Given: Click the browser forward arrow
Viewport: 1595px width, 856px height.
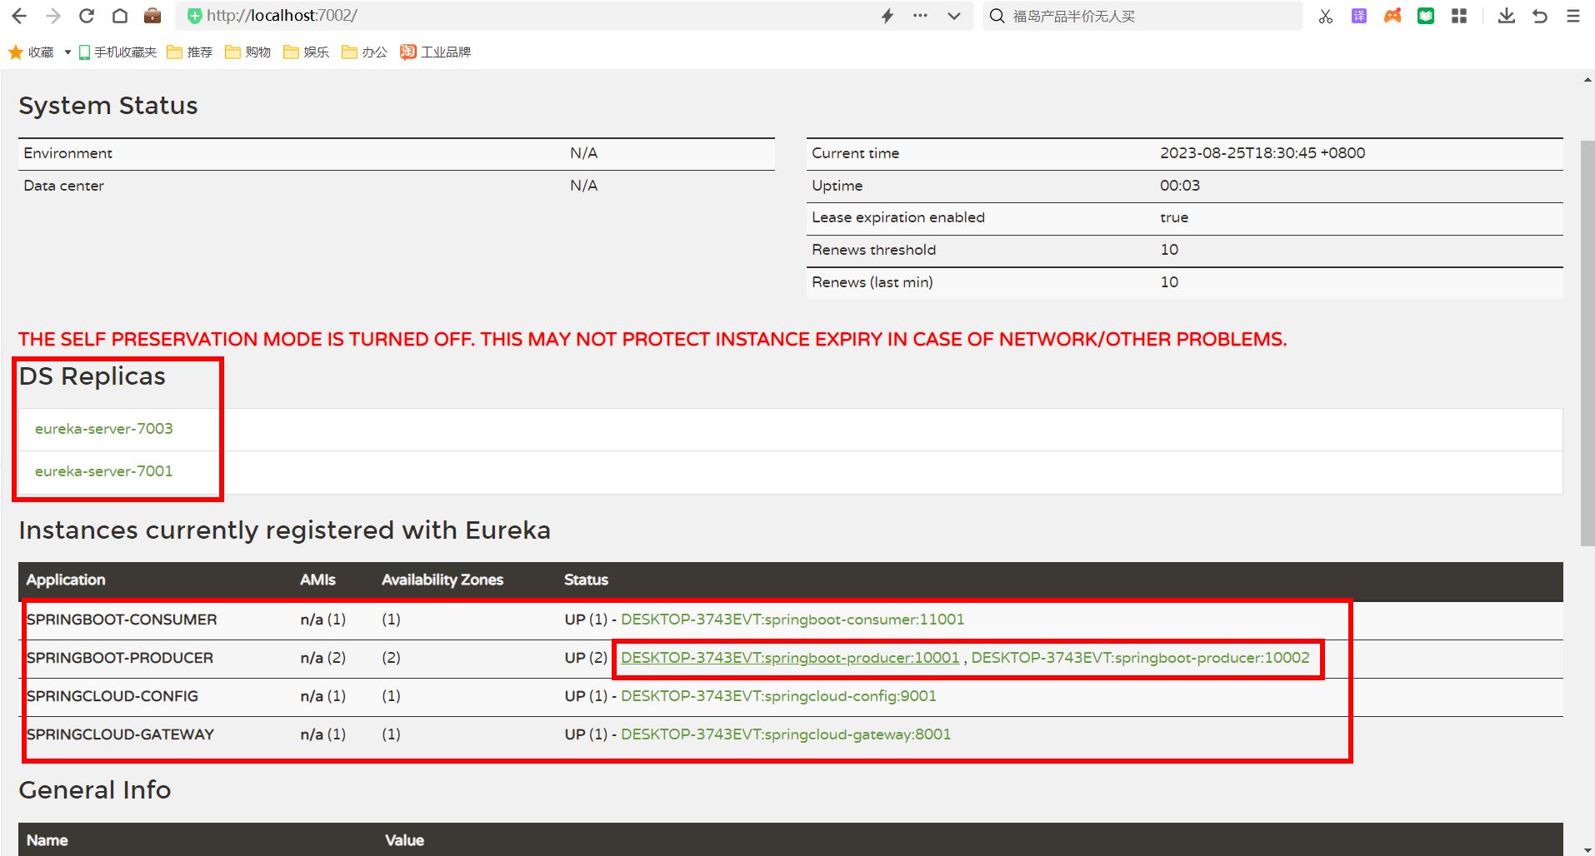Looking at the screenshot, I should 53,16.
